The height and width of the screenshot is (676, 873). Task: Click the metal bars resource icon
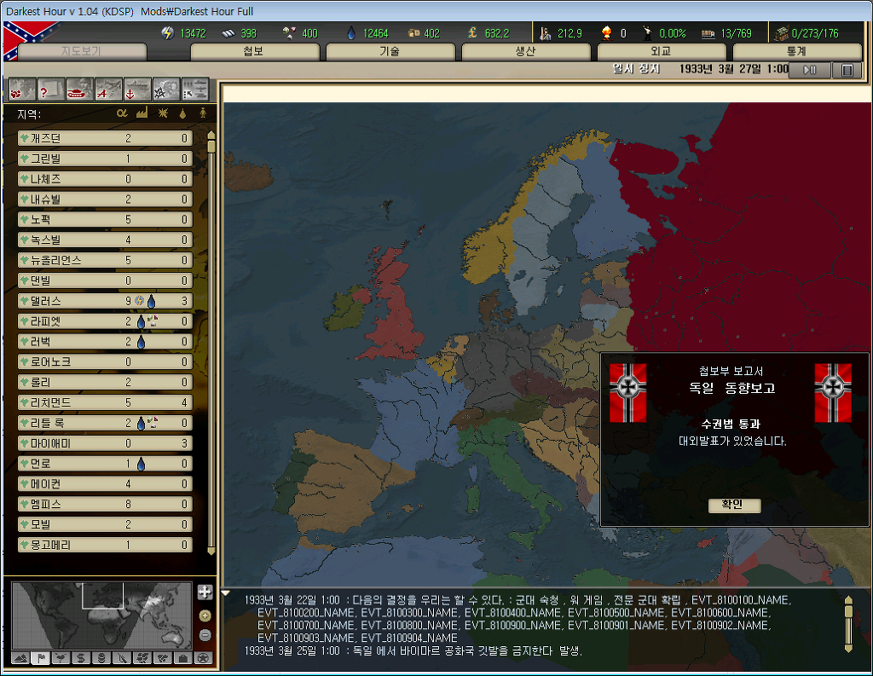tap(228, 33)
